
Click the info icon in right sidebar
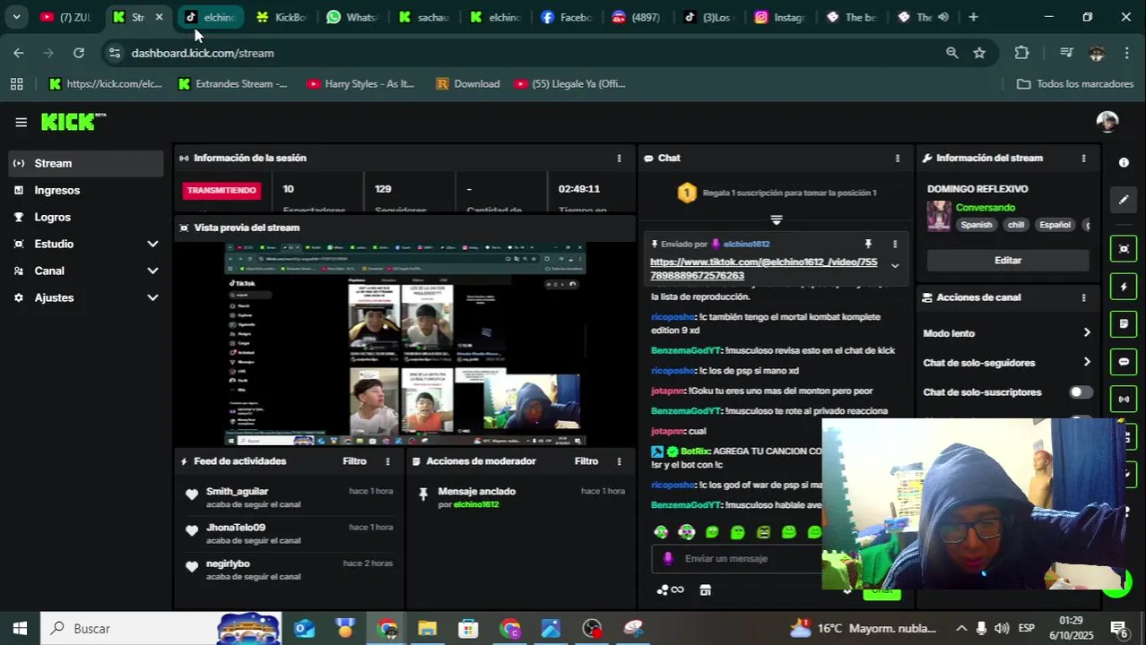1124,162
